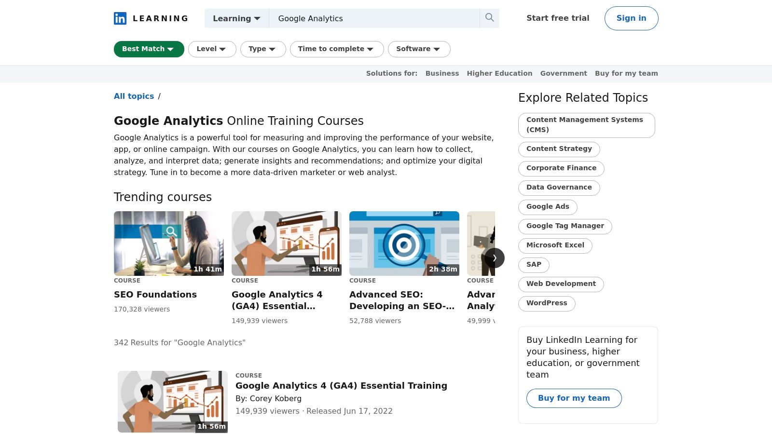Select SAP topic chip
Image resolution: width=772 pixels, height=434 pixels.
point(534,265)
